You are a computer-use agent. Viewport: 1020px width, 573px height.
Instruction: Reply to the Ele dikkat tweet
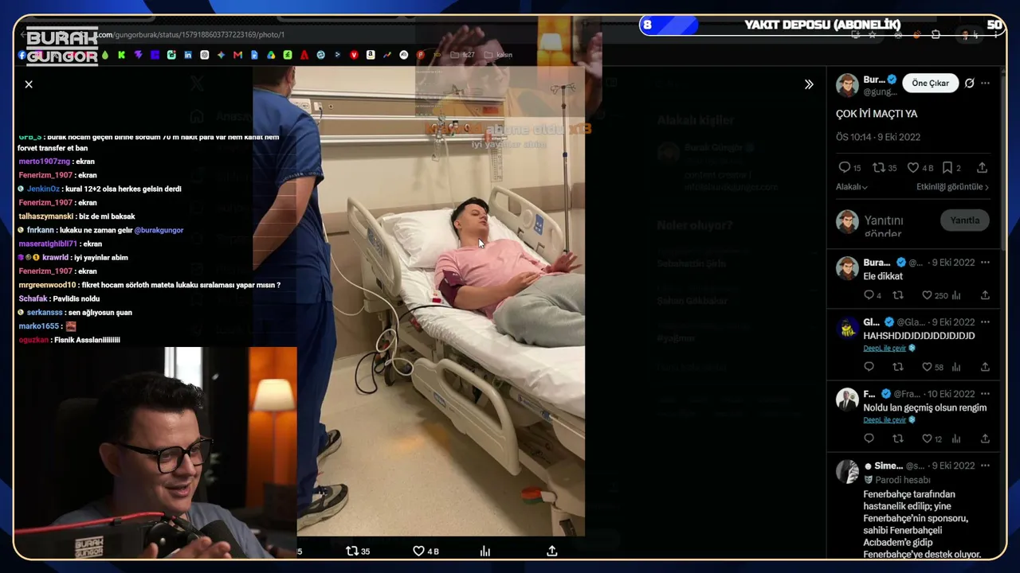(873, 295)
